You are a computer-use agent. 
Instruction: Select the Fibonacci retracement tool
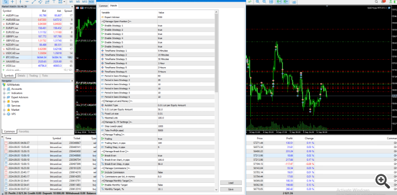[x=47, y=2]
